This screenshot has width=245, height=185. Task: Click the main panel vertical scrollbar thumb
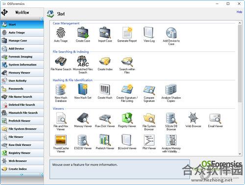[240, 64]
